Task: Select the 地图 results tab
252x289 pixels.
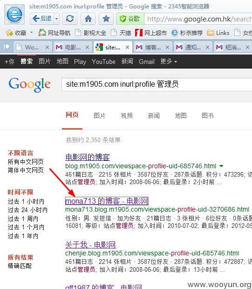Action: coord(181,116)
